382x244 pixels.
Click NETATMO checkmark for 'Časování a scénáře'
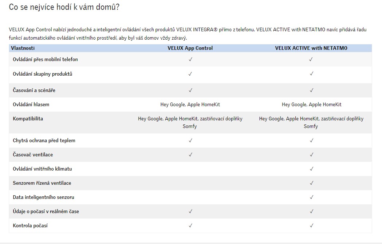(311, 90)
